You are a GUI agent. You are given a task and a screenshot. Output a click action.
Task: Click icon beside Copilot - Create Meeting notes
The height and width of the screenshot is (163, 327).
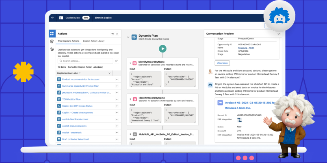(x=59, y=112)
